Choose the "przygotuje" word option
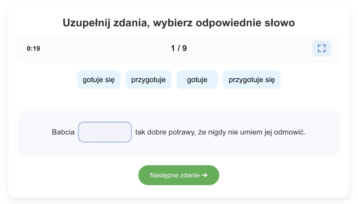Image resolution: width=358 pixels, height=204 pixels. coord(149,80)
